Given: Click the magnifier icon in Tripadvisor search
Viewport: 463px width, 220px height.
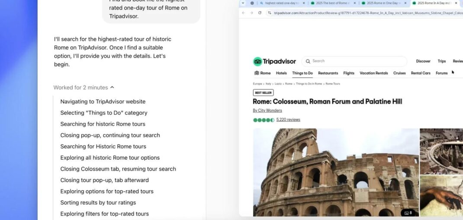Looking at the screenshot, I should click(308, 61).
